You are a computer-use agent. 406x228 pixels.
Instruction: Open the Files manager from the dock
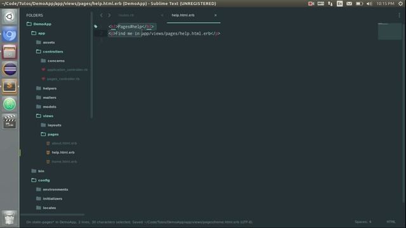click(x=10, y=52)
